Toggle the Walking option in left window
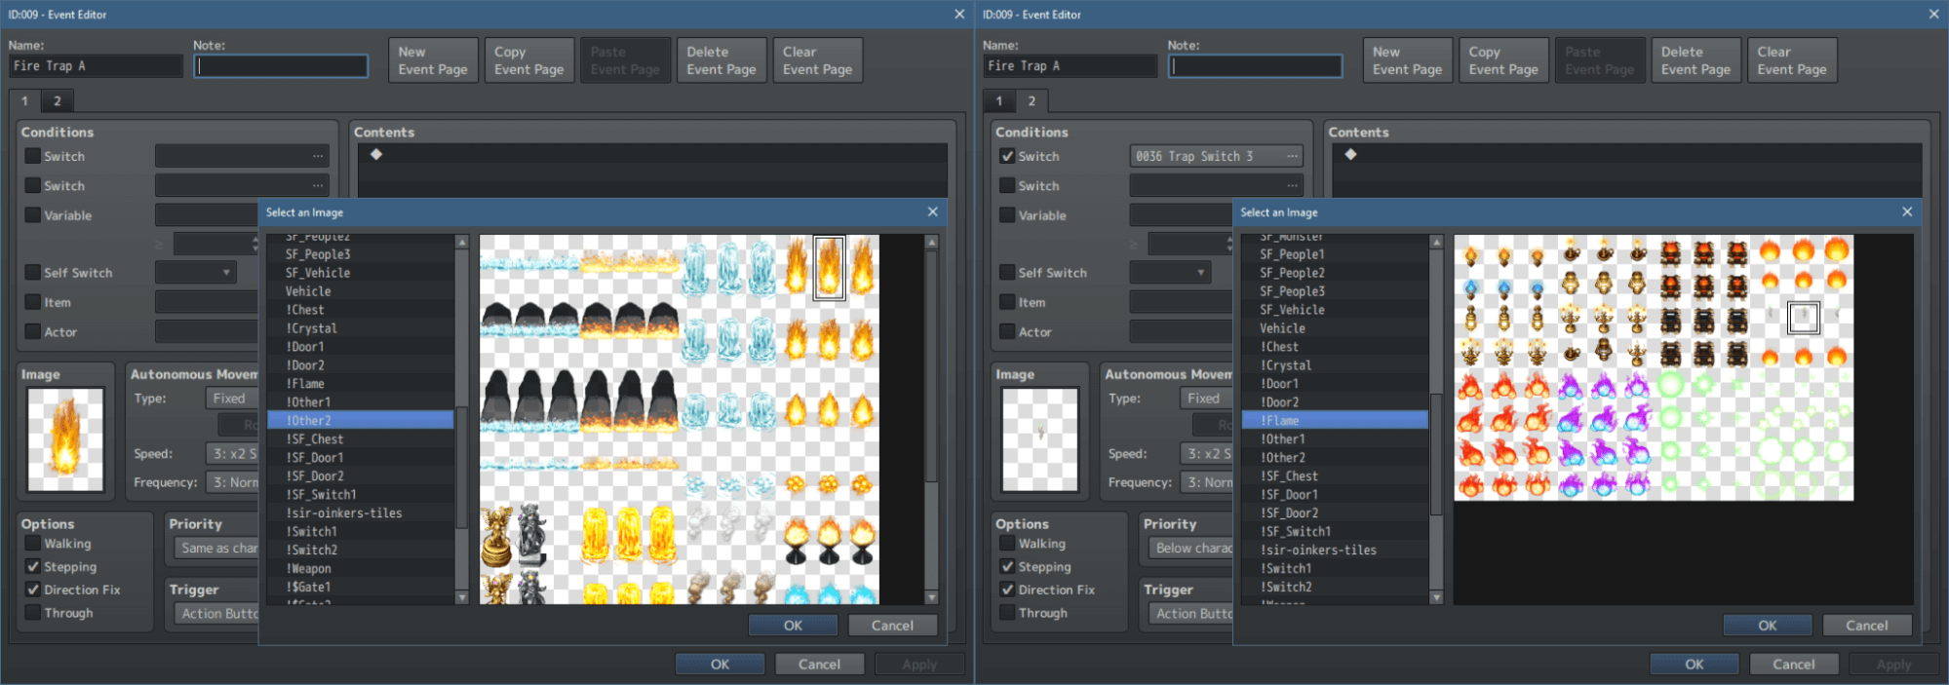 (x=33, y=544)
